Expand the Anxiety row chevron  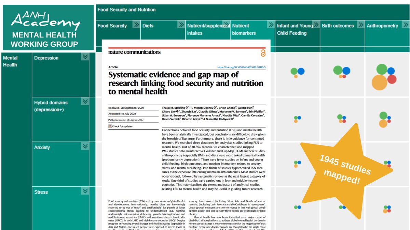[x=85, y=147]
